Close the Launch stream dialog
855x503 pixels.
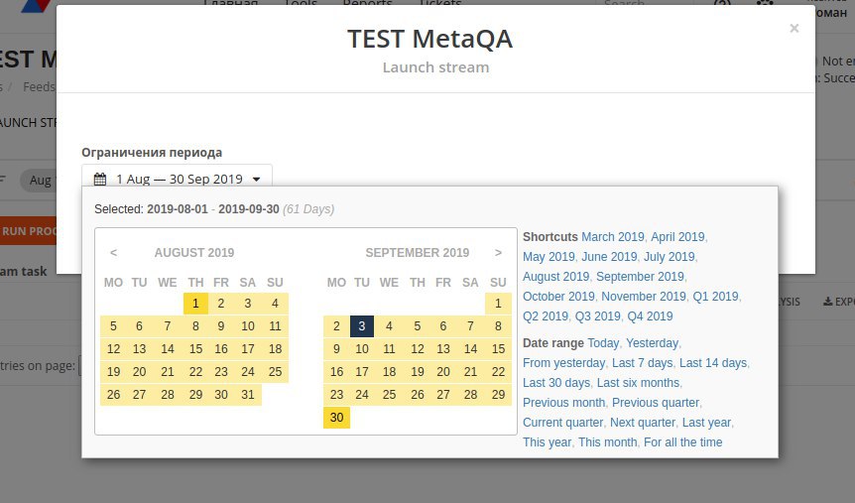pos(794,29)
